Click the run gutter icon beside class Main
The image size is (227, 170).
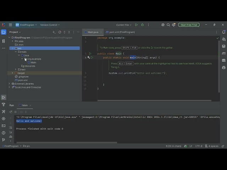coord(90,53)
